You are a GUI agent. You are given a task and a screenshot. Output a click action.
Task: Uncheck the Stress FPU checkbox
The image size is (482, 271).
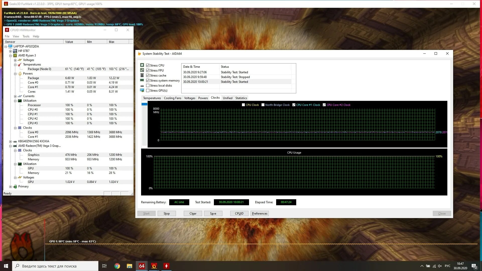pyautogui.click(x=148, y=70)
